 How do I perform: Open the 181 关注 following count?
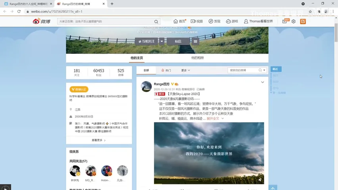coord(77,72)
